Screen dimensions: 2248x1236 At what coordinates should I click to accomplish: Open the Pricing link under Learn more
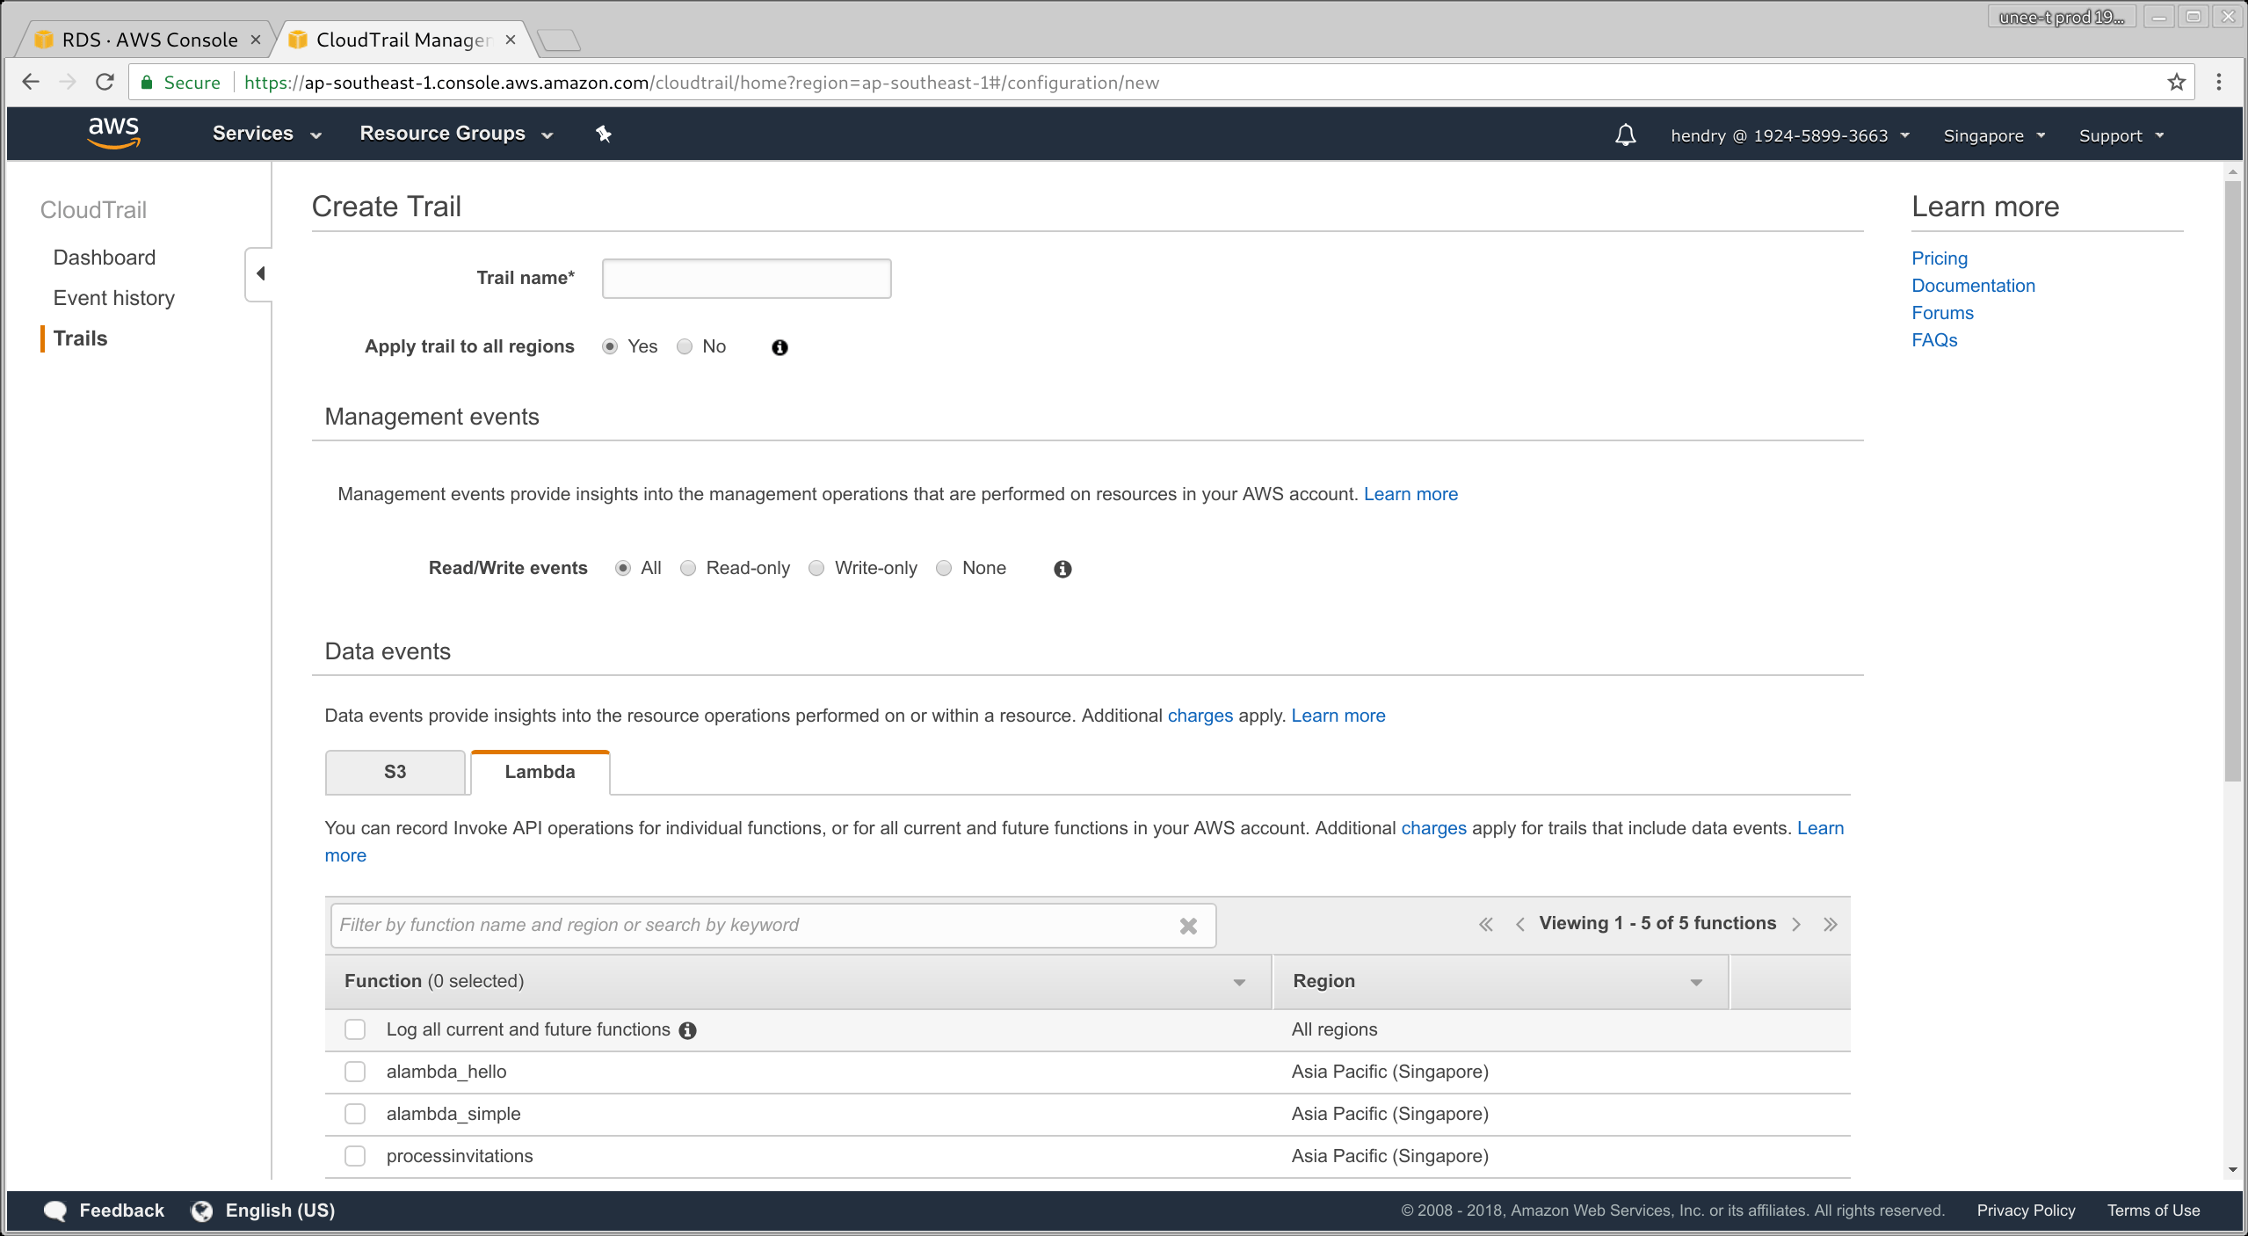tap(1939, 258)
